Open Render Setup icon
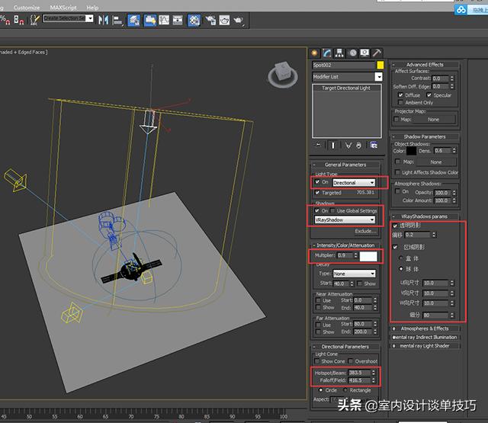Viewport: 488px width, 423px height. click(x=210, y=21)
